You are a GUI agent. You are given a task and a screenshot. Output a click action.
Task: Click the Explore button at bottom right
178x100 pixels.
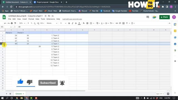tap(168, 94)
